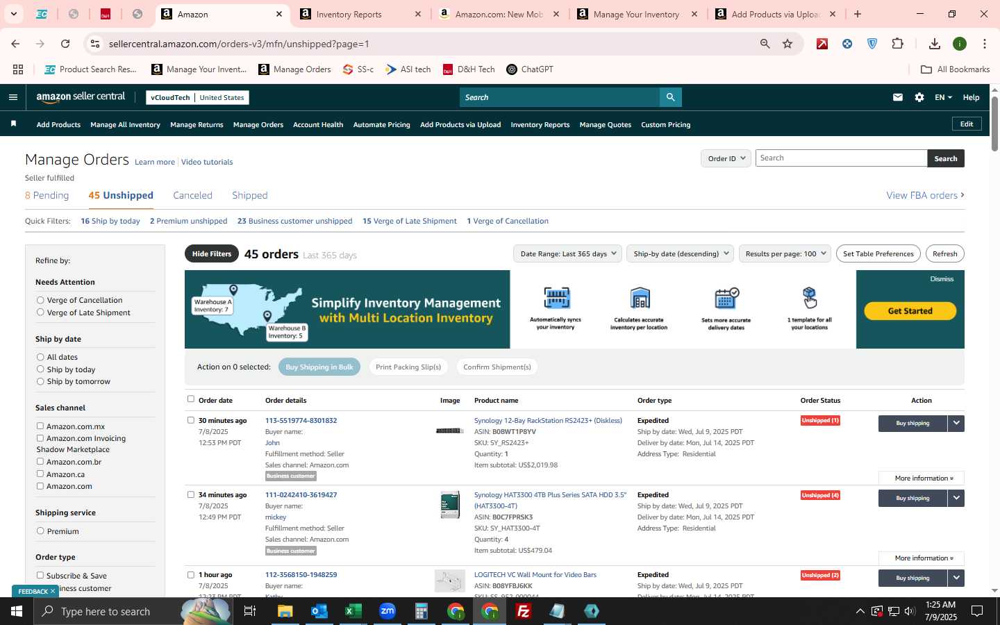
Task: Expand Buy shipping arrow for Synology RS2423+ order
Action: point(956,423)
